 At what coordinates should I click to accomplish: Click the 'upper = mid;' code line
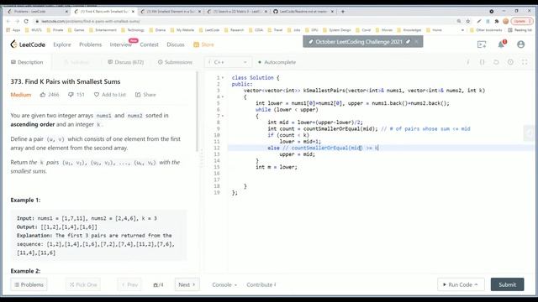point(297,154)
